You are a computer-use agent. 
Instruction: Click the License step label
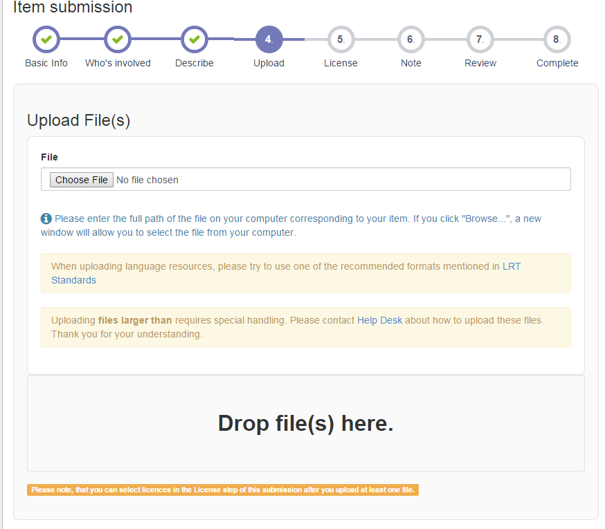click(341, 63)
